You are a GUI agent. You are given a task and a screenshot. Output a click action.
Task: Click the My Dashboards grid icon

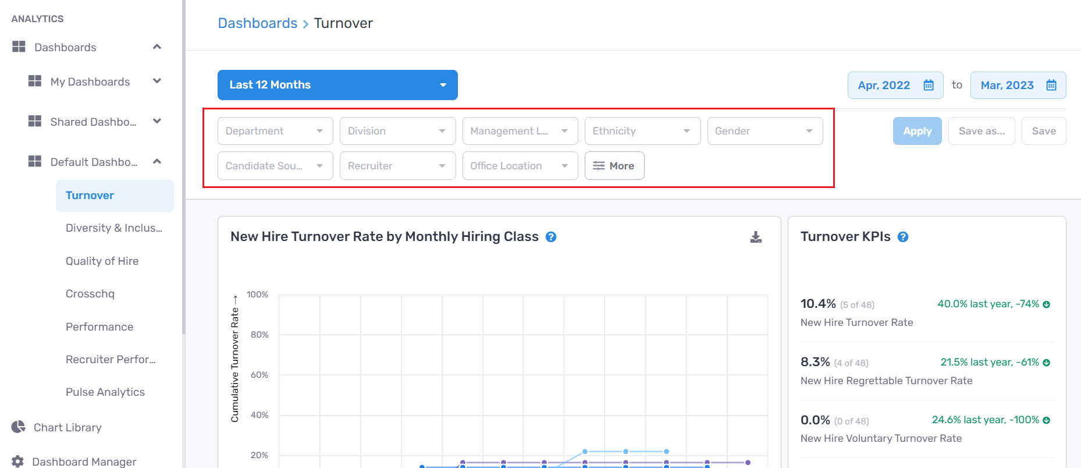click(x=35, y=81)
